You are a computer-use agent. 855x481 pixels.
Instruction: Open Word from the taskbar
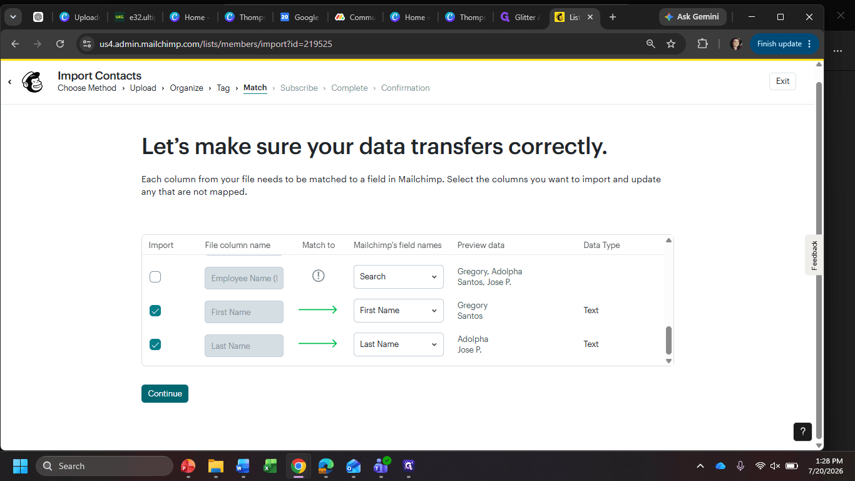[243, 466]
